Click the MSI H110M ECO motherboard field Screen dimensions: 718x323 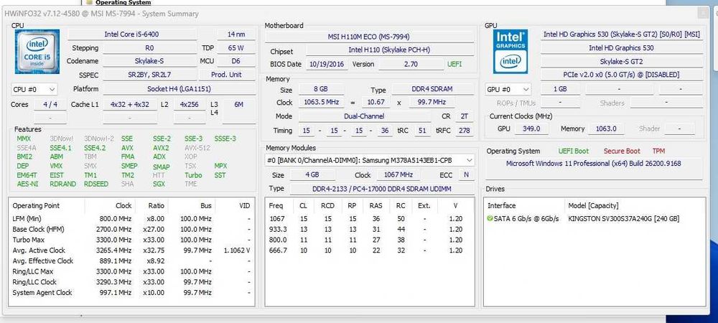coord(368,37)
